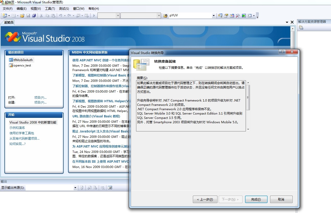Select the Cut icon on the toolbar
The width and height of the screenshot is (331, 213).
click(x=41, y=15)
